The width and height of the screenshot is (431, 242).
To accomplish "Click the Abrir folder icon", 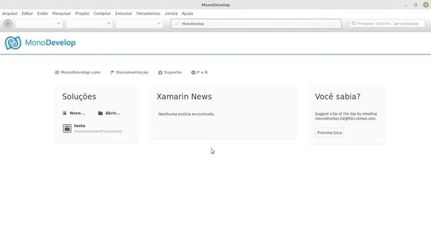I will 100,113.
